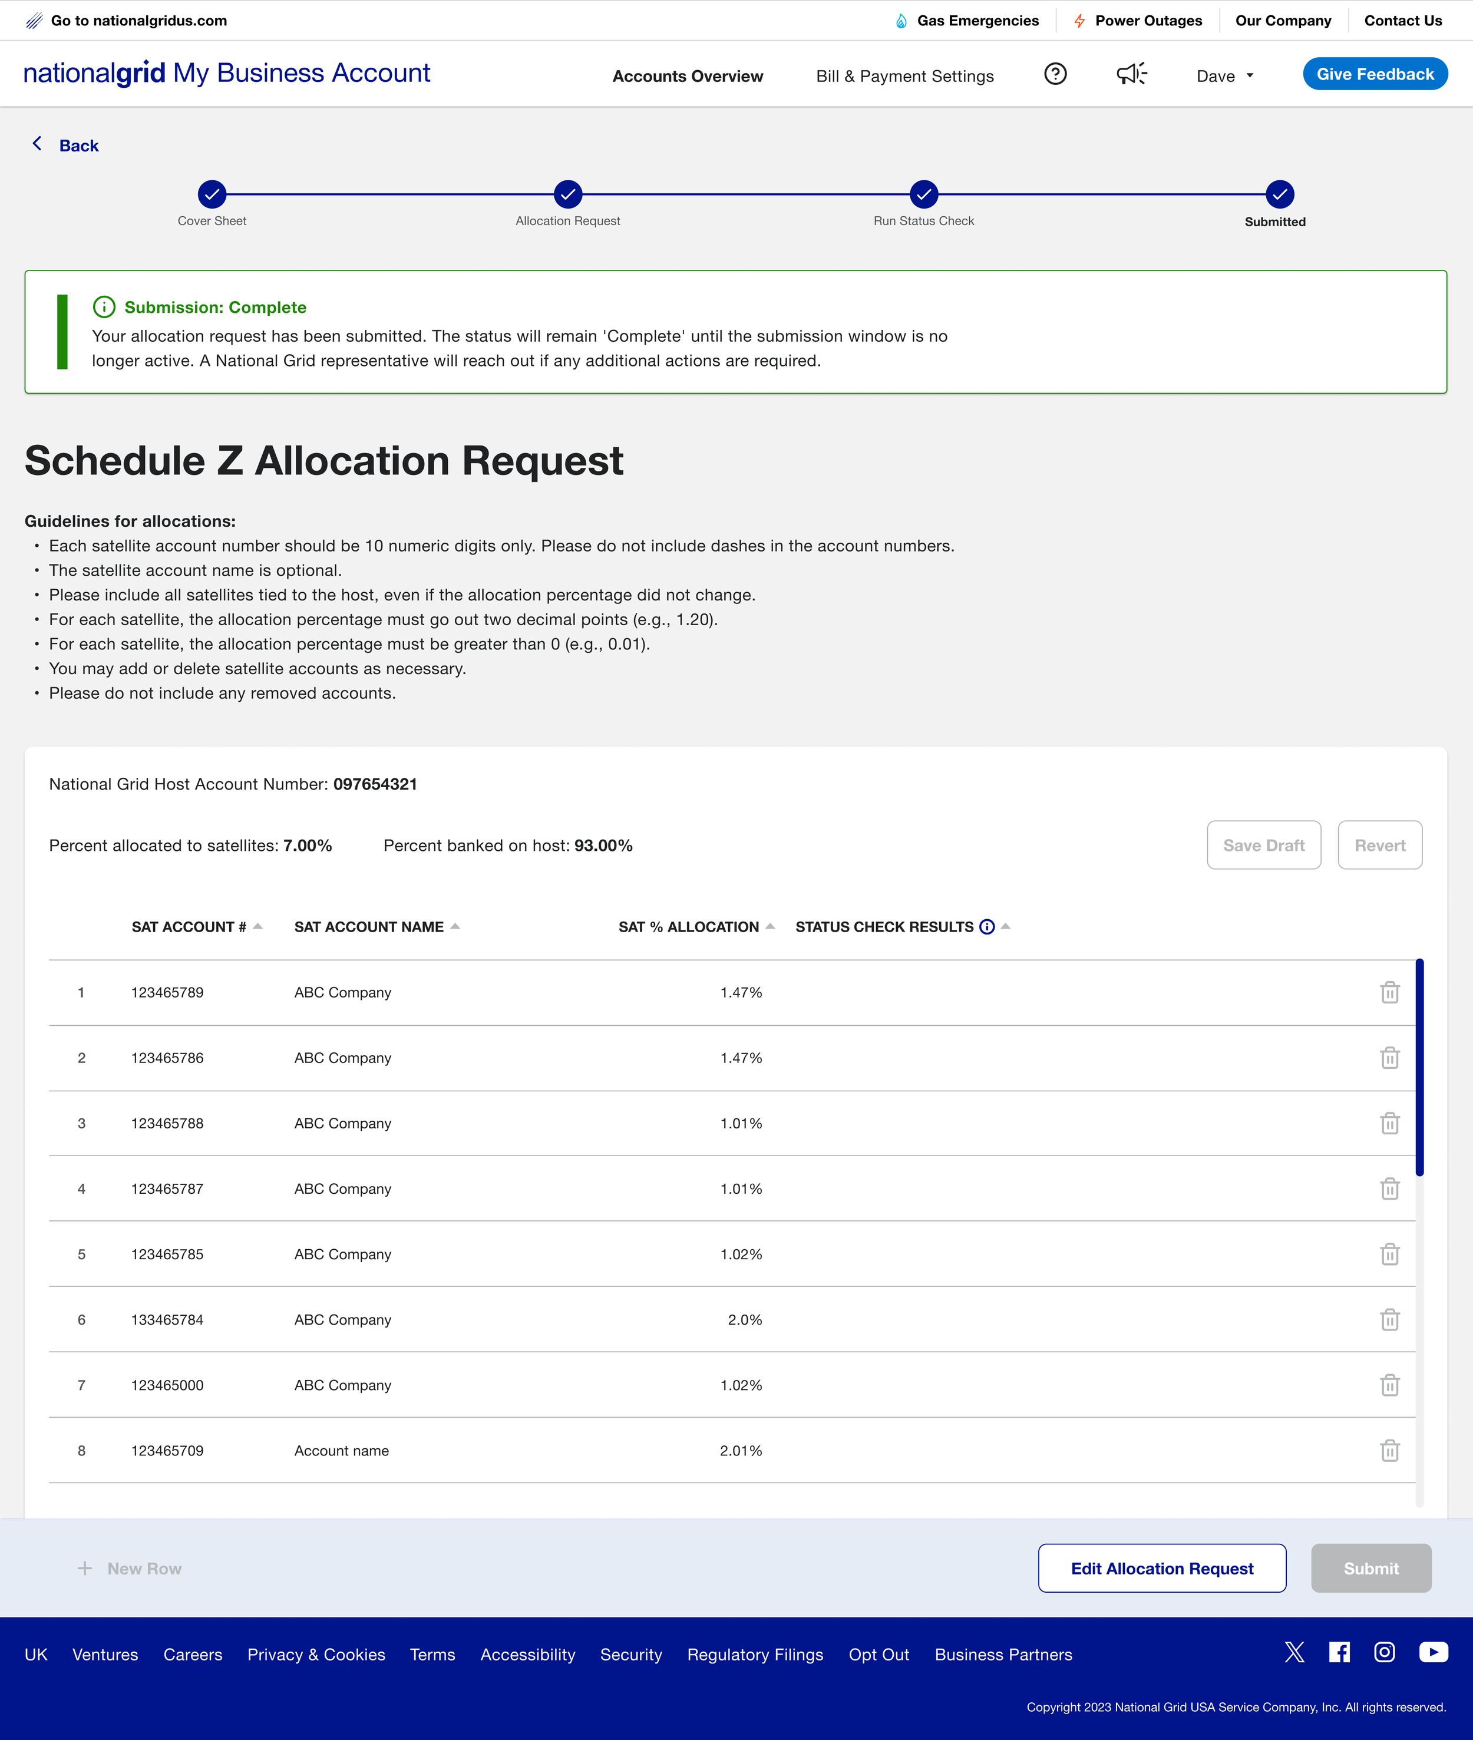This screenshot has height=1740, width=1473.
Task: Go to Accounts Overview menu
Action: point(687,76)
